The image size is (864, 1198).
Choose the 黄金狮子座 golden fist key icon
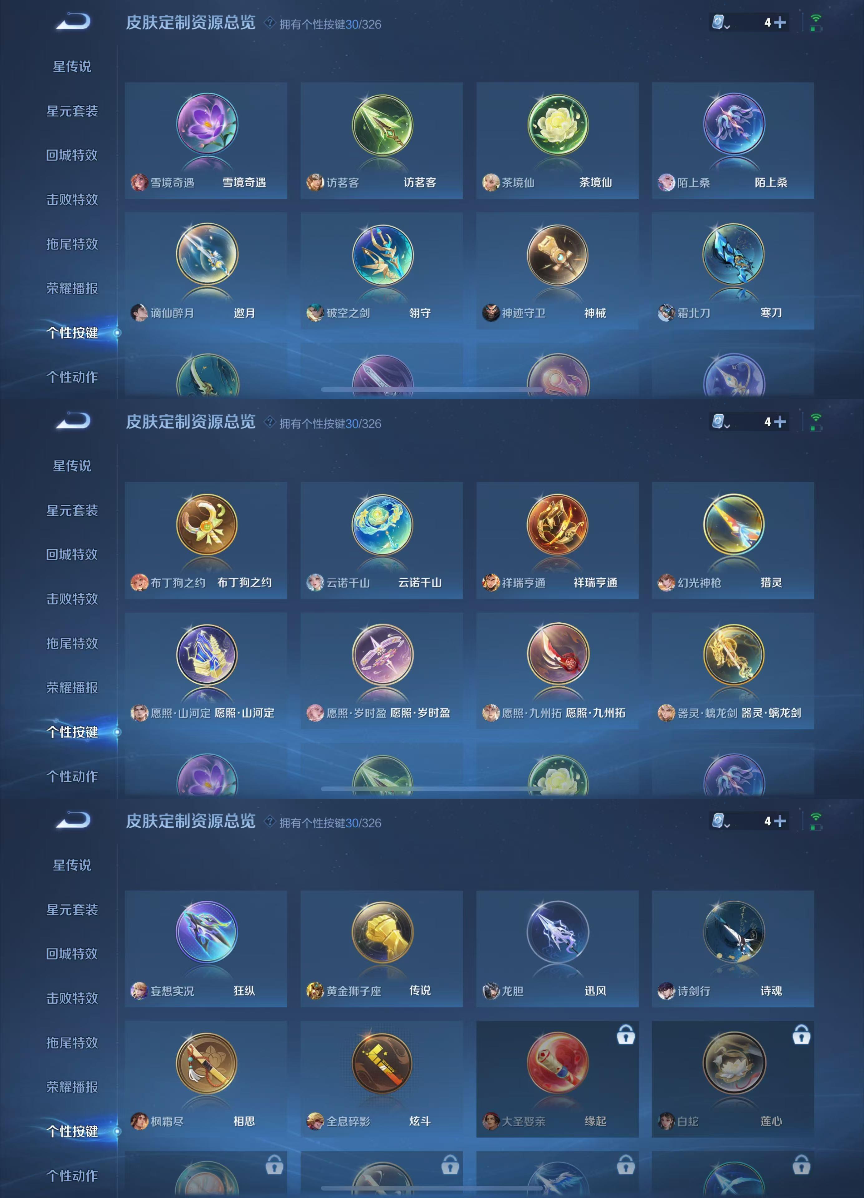(382, 932)
